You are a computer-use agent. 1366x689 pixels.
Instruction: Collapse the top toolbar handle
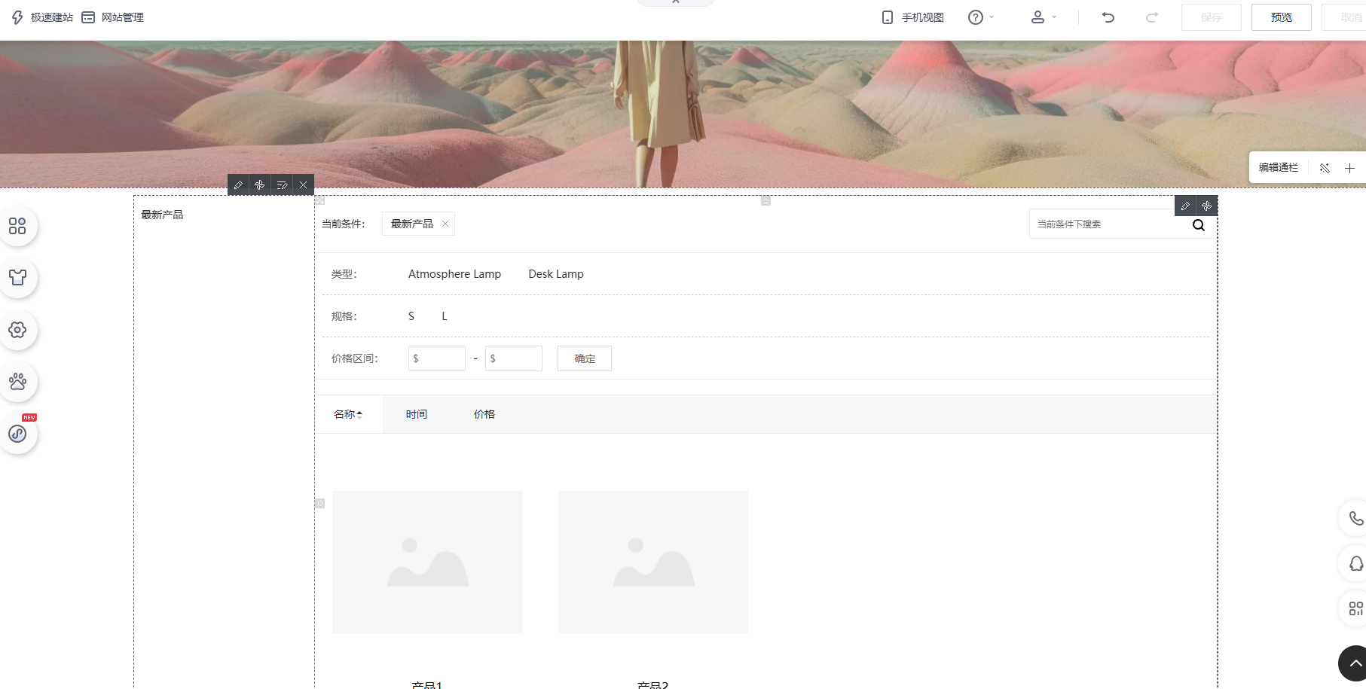(x=676, y=2)
